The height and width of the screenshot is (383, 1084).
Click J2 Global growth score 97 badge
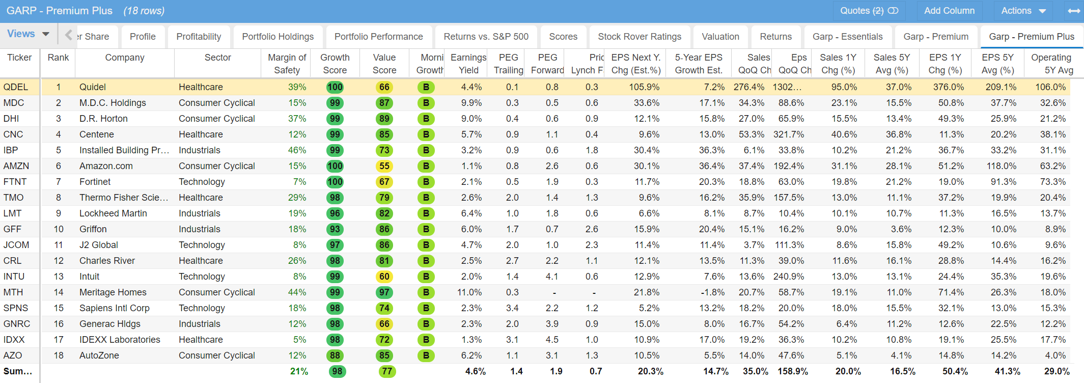(x=335, y=245)
